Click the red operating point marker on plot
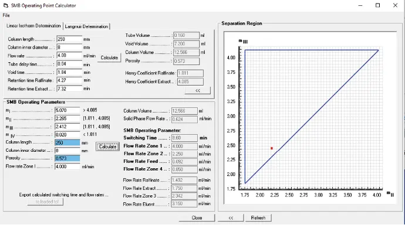The width and height of the screenshot is (405, 228). [x=272, y=148]
